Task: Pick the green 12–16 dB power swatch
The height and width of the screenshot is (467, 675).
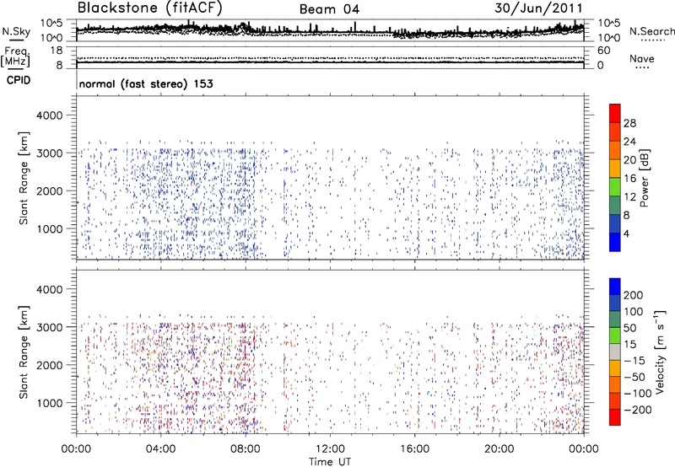Action: (x=615, y=187)
